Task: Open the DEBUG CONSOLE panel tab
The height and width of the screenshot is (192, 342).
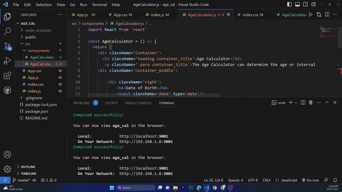Action: pyautogui.click(x=138, y=103)
